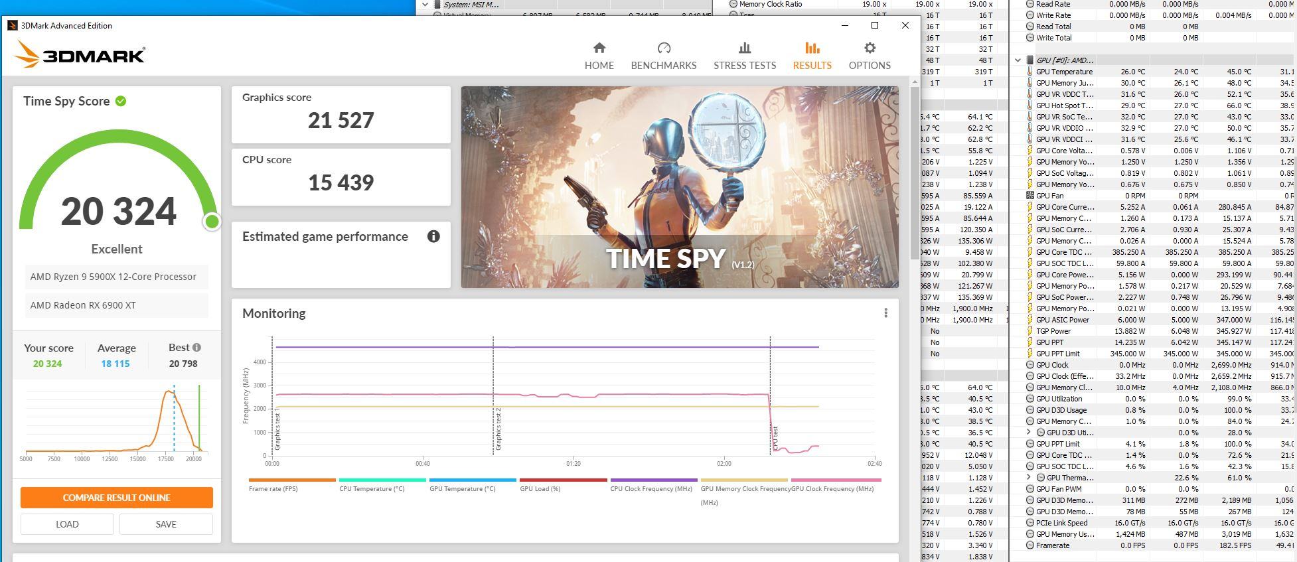The height and width of the screenshot is (562, 1297).
Task: Click the pink GPU Clock Frequency legend swatch
Action: point(836,480)
